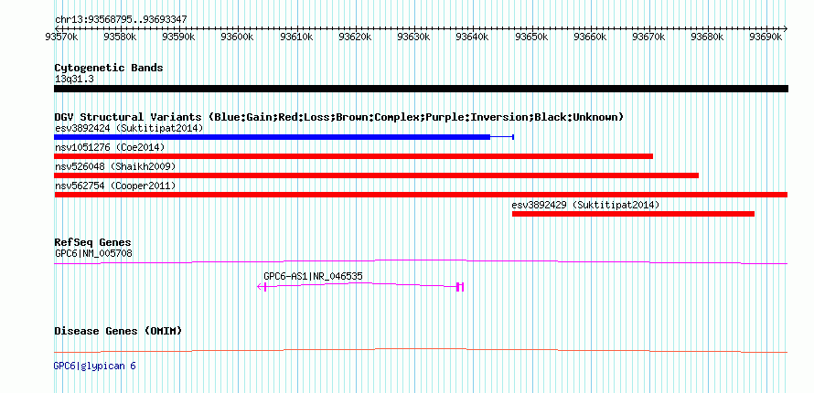Image resolution: width=814 pixels, height=393 pixels.
Task: Open the esv3892424 (Suktitipat2014) variant label
Action: coord(129,128)
